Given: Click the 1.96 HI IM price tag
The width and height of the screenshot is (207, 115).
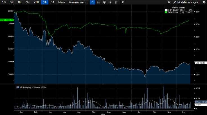Looking at the screenshot, I should pos(201,63).
